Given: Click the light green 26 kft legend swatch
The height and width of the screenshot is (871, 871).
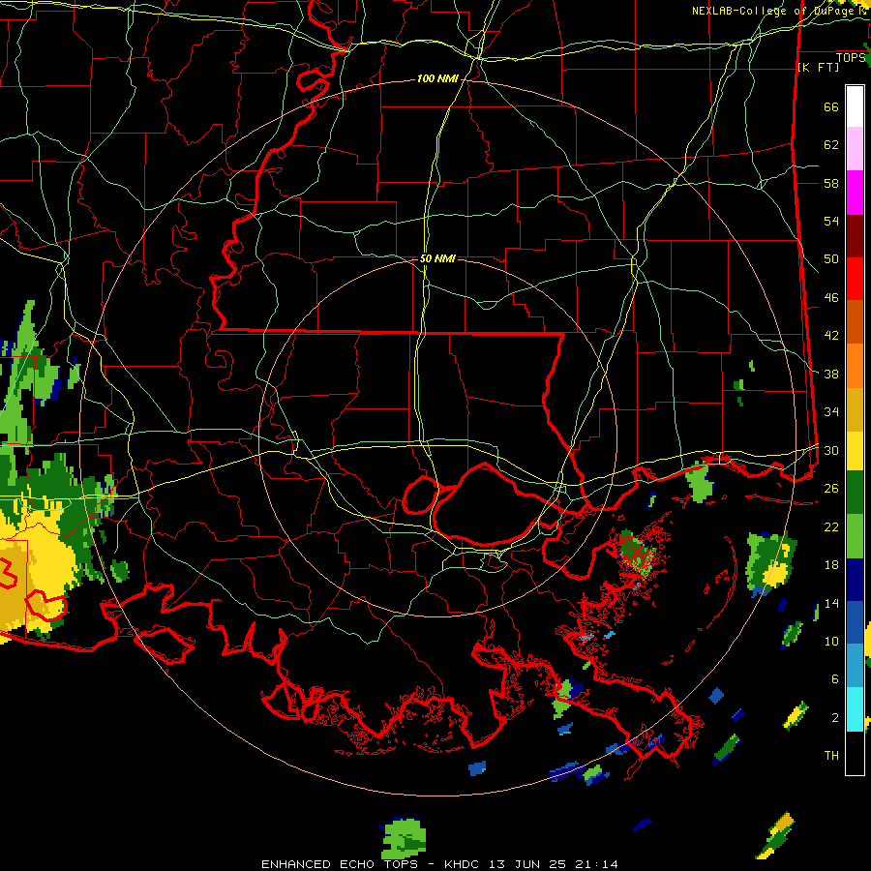Looking at the screenshot, I should [855, 536].
